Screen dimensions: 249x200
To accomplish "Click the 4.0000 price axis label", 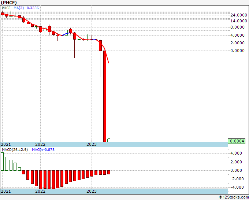I will (x=237, y=35).
